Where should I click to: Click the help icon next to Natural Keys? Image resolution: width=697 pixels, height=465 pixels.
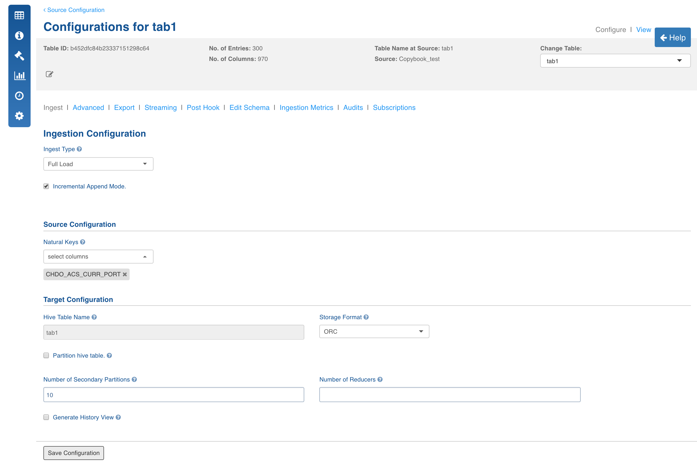[83, 242]
